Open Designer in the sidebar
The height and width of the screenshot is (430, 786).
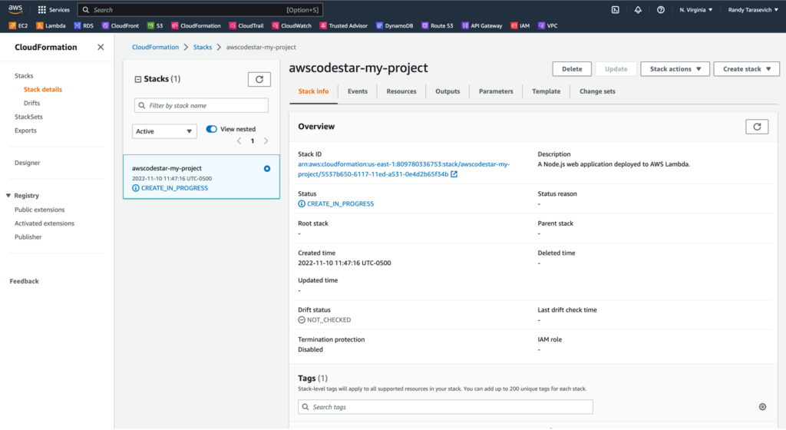[x=27, y=163]
